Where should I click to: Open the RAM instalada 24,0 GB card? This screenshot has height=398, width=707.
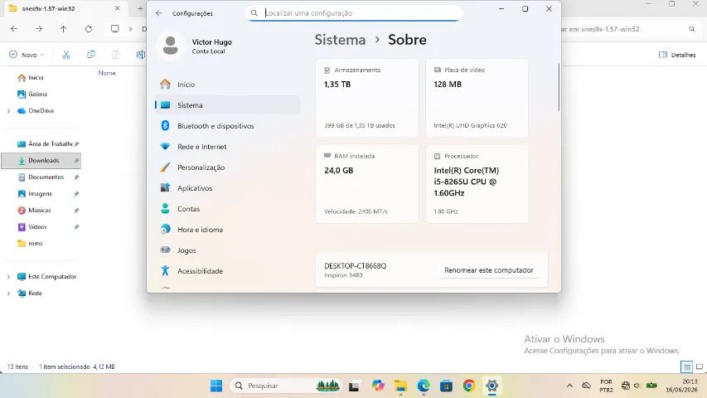tap(367, 183)
